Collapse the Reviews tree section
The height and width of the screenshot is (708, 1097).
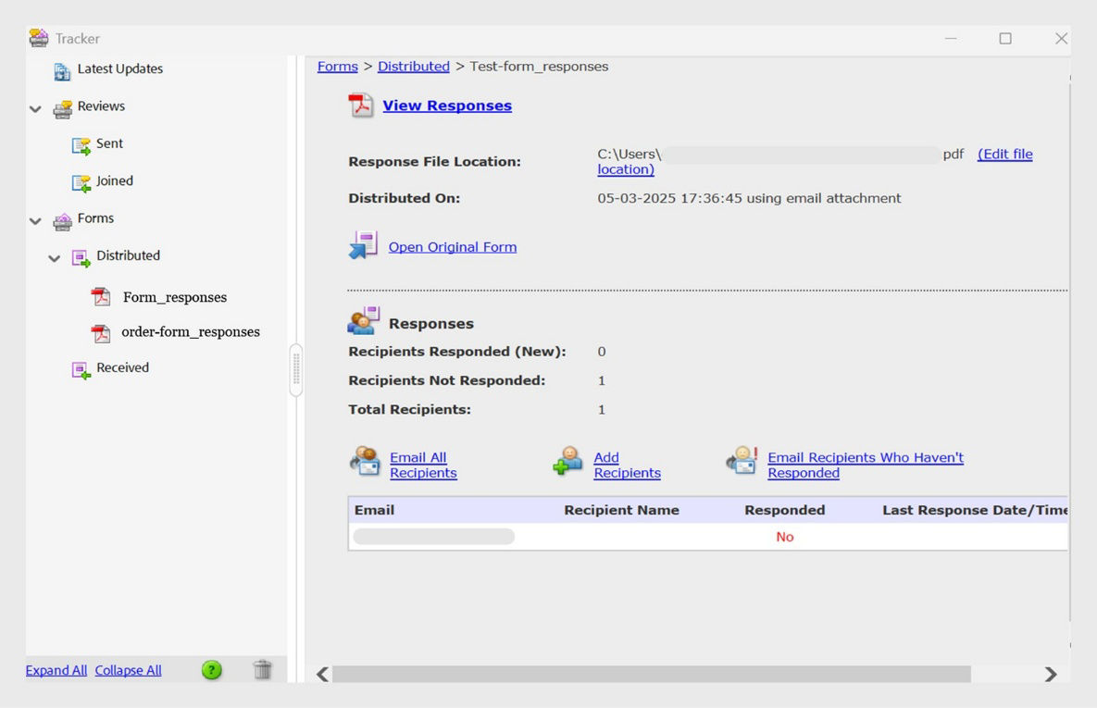(x=35, y=108)
